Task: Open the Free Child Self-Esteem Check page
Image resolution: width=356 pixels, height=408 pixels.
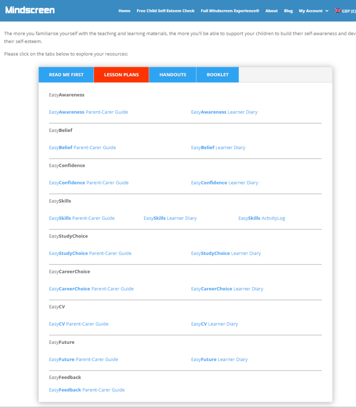Action: [165, 11]
